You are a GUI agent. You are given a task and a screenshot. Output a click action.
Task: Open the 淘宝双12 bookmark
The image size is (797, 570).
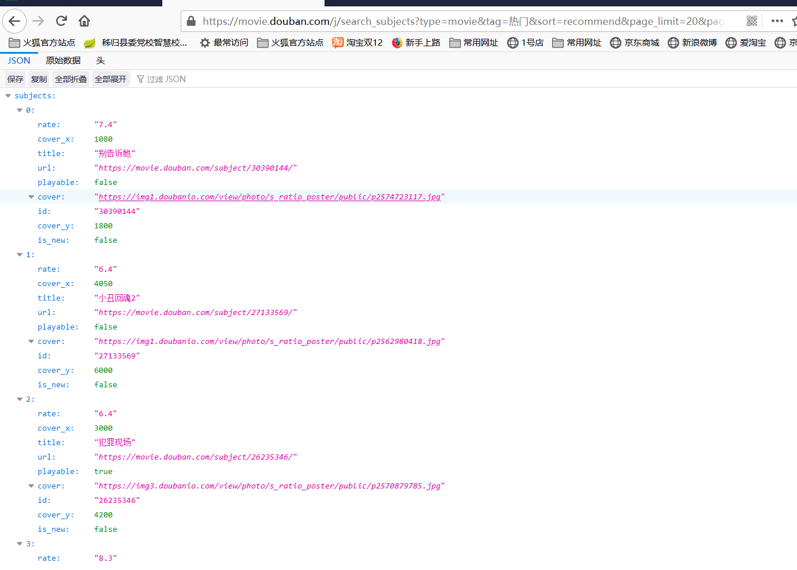(x=357, y=43)
